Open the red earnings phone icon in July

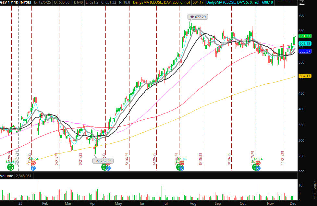[x=182, y=163]
